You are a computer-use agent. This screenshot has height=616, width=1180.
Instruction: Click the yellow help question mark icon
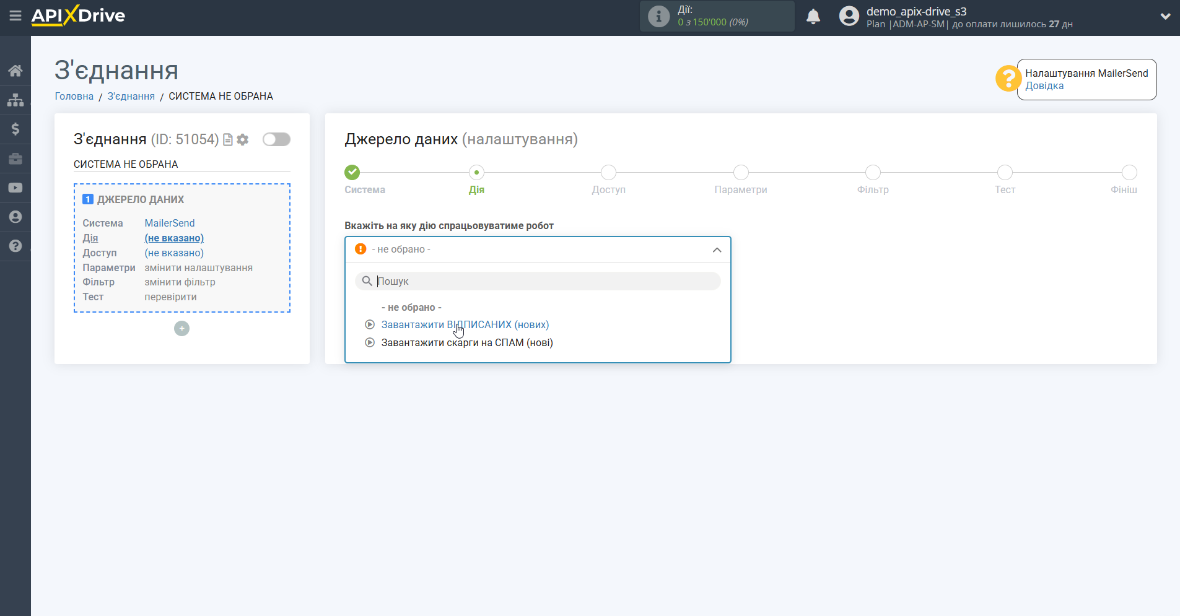[x=1008, y=79]
